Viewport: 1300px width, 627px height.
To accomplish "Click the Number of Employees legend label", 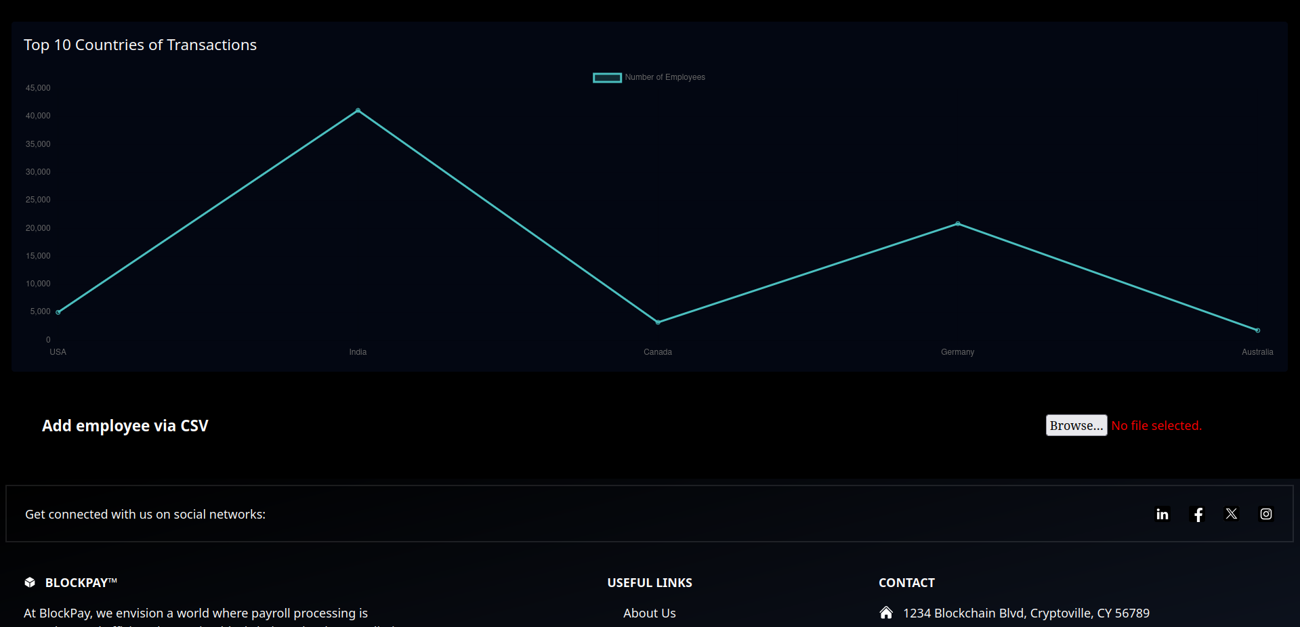I will click(x=665, y=77).
